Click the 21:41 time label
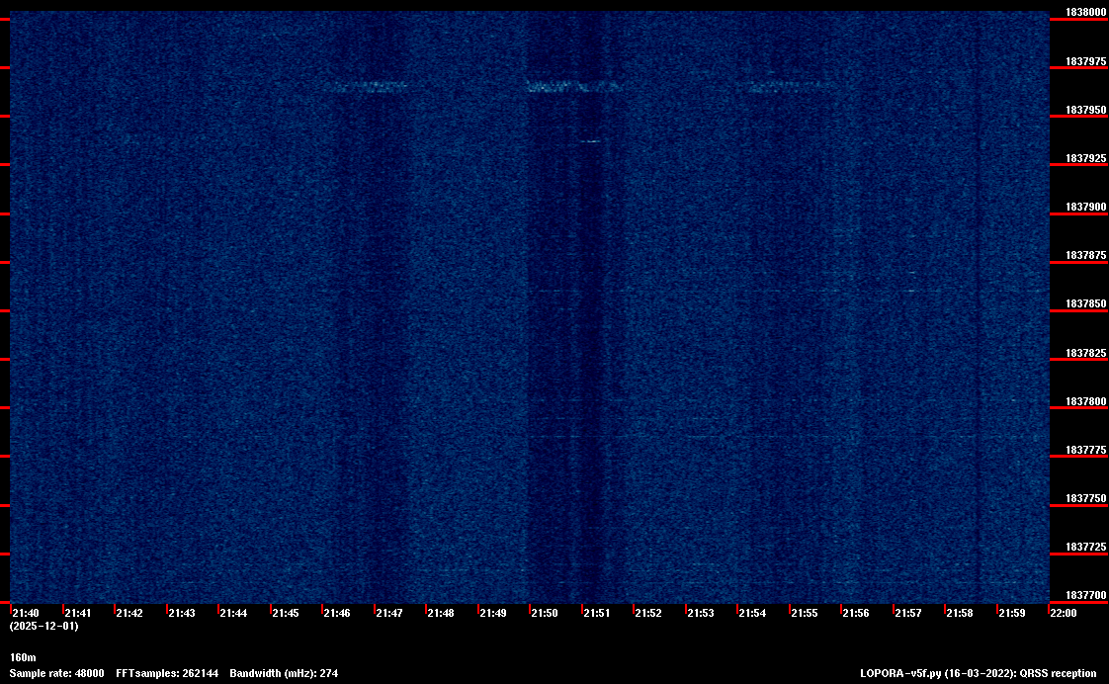The image size is (1109, 684). click(x=78, y=613)
